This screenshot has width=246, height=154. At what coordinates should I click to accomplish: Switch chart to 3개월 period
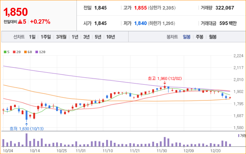[61, 37]
